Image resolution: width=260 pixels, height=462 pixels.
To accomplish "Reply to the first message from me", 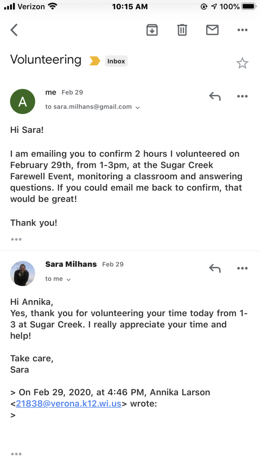I will point(215,96).
